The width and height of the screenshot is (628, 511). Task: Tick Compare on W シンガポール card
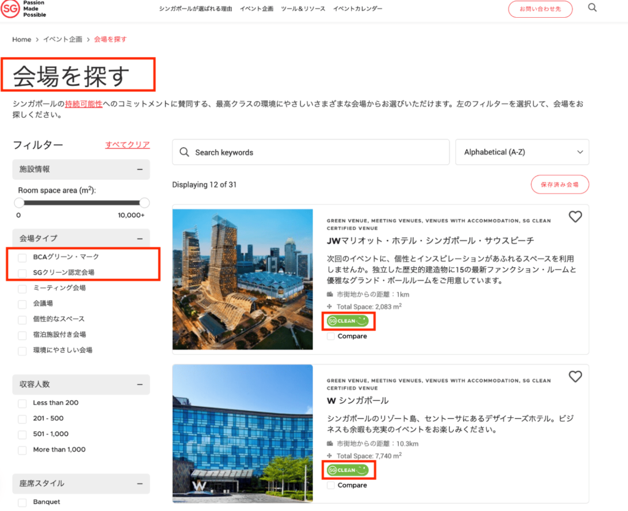click(x=331, y=485)
